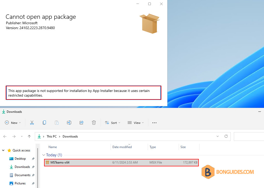Go forward with the Forward arrow
The image size is (264, 188).
pyautogui.click(x=14, y=136)
